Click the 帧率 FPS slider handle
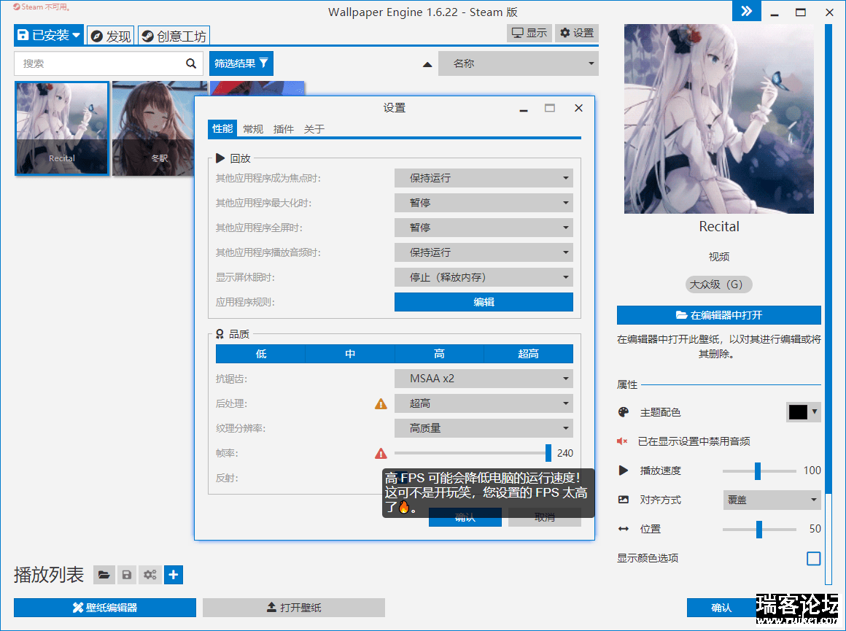 tap(548, 453)
